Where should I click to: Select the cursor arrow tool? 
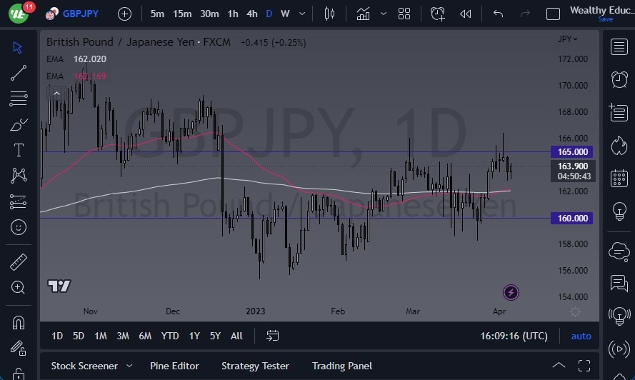pos(17,47)
